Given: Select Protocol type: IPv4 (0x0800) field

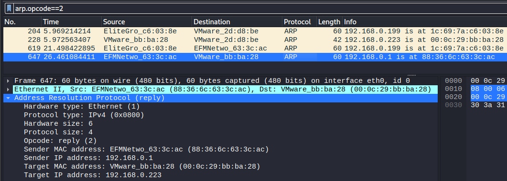Looking at the screenshot, I should tap(84, 115).
